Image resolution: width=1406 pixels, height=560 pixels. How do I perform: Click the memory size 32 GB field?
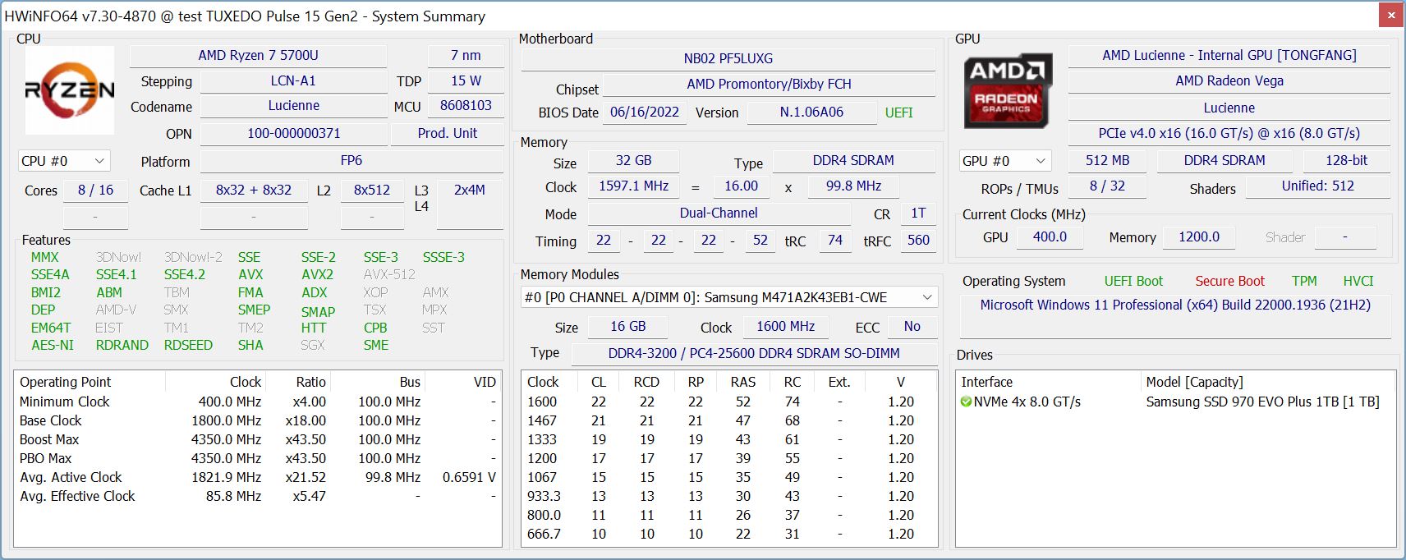click(x=633, y=161)
